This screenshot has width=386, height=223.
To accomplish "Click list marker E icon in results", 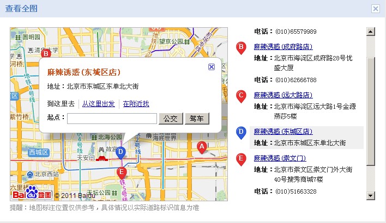I will pos(241,159).
